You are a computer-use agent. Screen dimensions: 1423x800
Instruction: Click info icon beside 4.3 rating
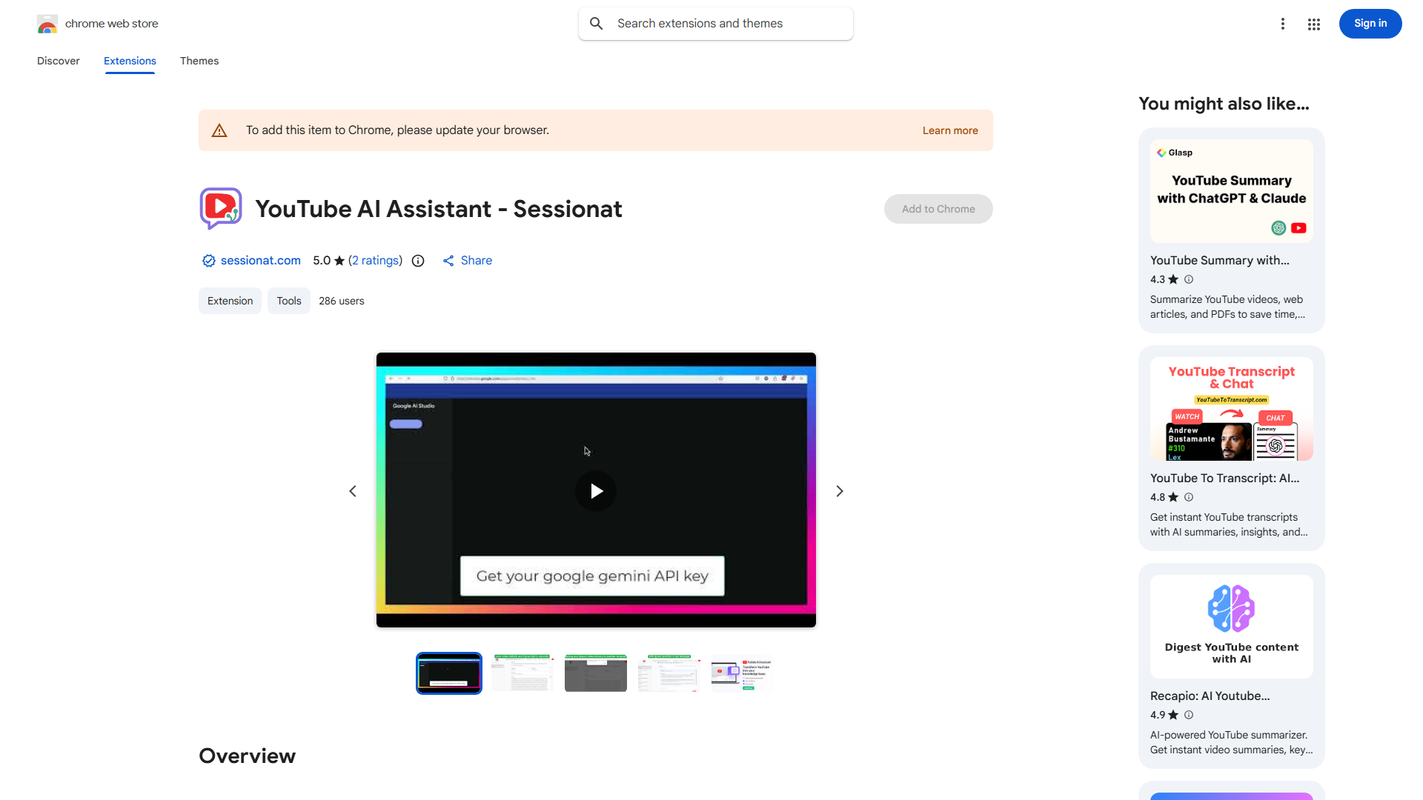click(x=1189, y=279)
